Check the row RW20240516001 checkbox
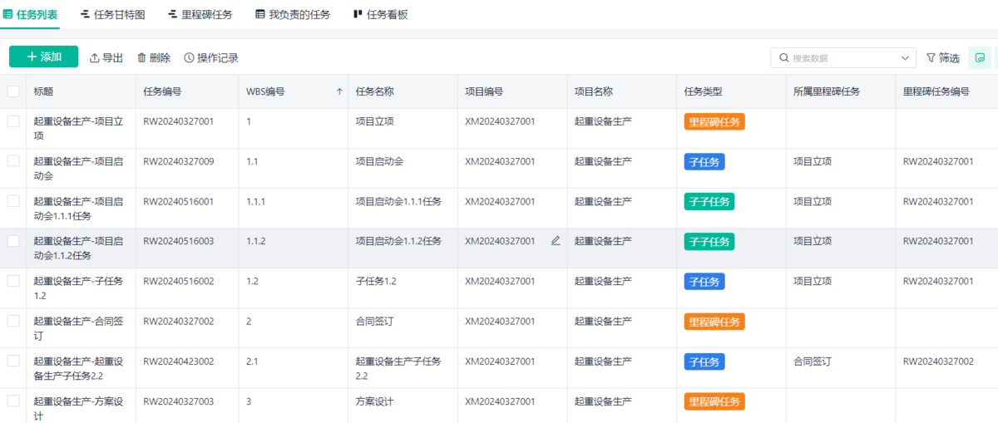 pyautogui.click(x=13, y=201)
